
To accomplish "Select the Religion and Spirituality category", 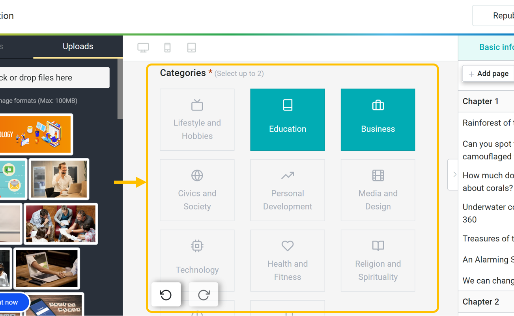I will coord(378,261).
